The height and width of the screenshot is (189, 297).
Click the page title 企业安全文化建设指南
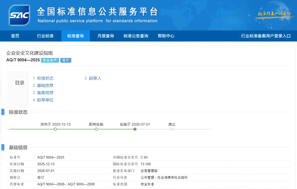(29, 53)
